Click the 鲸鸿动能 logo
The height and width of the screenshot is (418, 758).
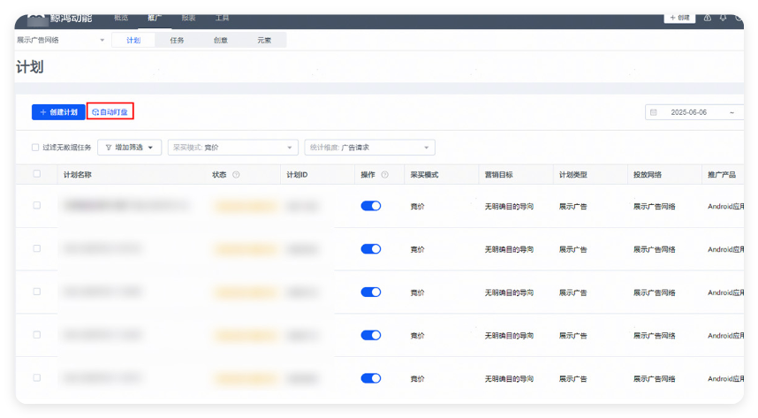pyautogui.click(x=60, y=19)
